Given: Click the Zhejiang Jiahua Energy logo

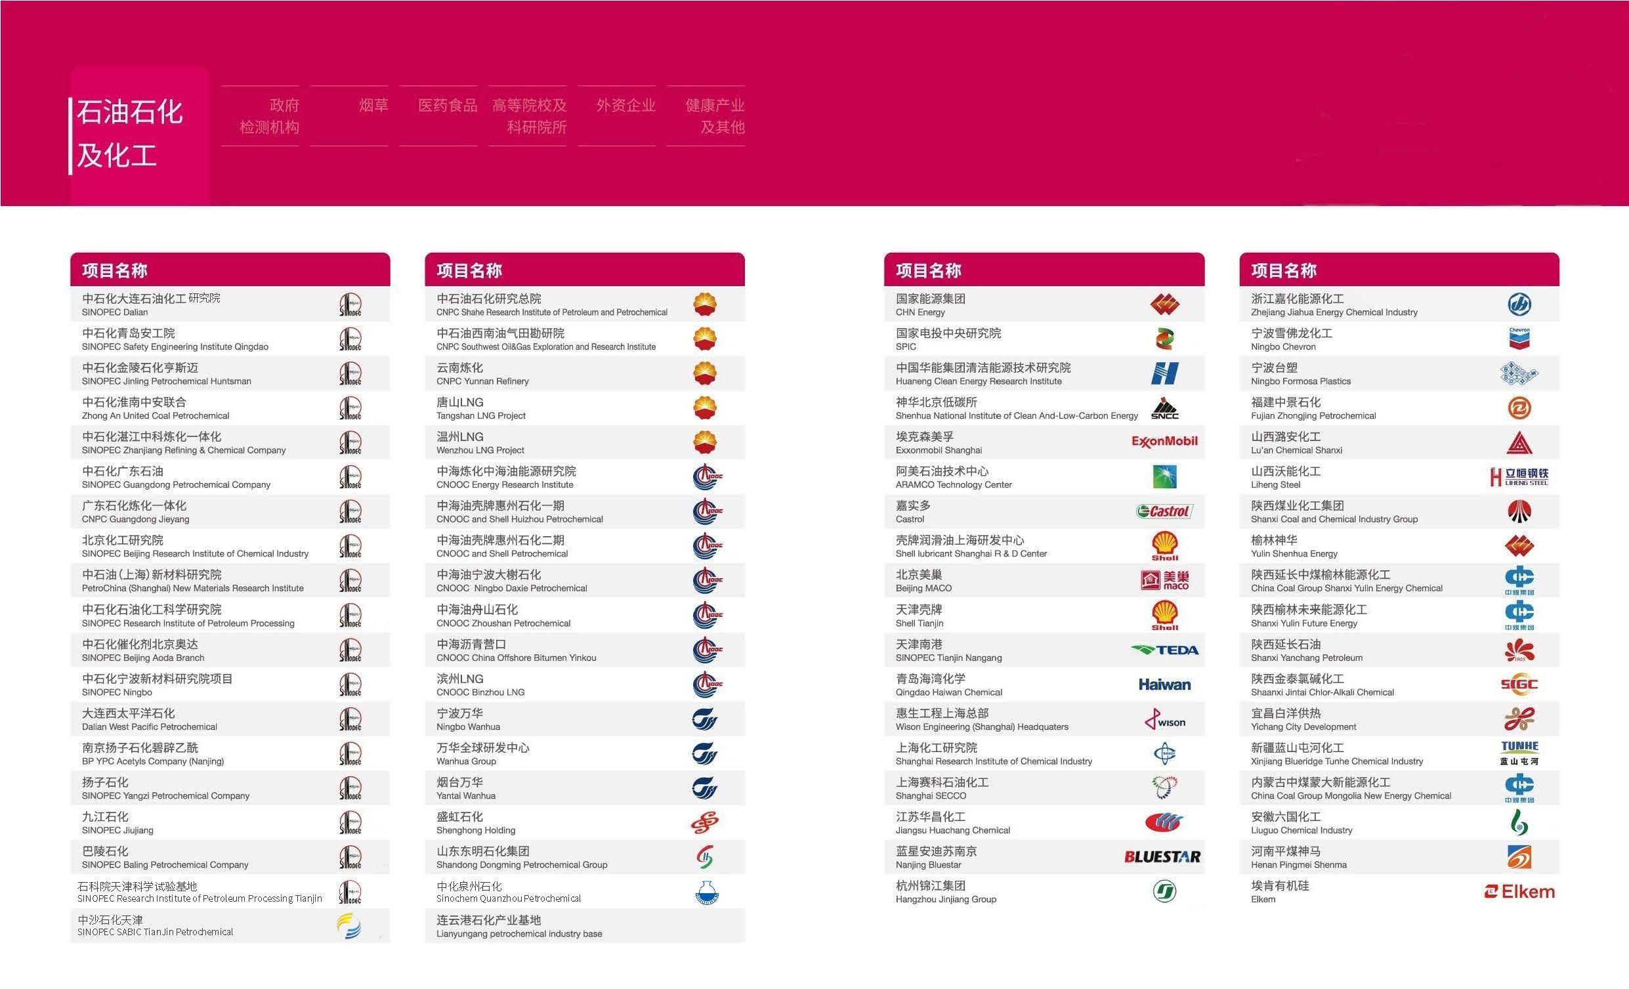Looking at the screenshot, I should pyautogui.click(x=1519, y=304).
